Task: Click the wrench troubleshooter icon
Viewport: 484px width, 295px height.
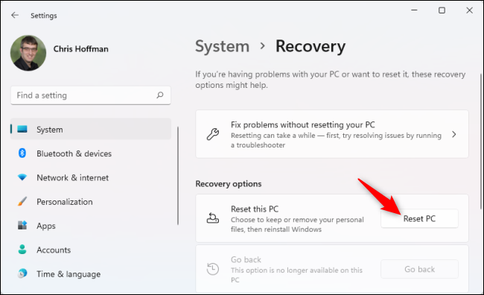Action: (x=213, y=134)
